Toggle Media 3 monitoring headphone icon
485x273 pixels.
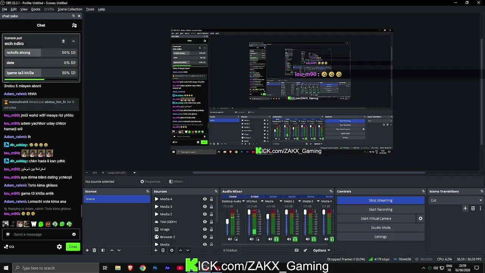(x=313, y=239)
